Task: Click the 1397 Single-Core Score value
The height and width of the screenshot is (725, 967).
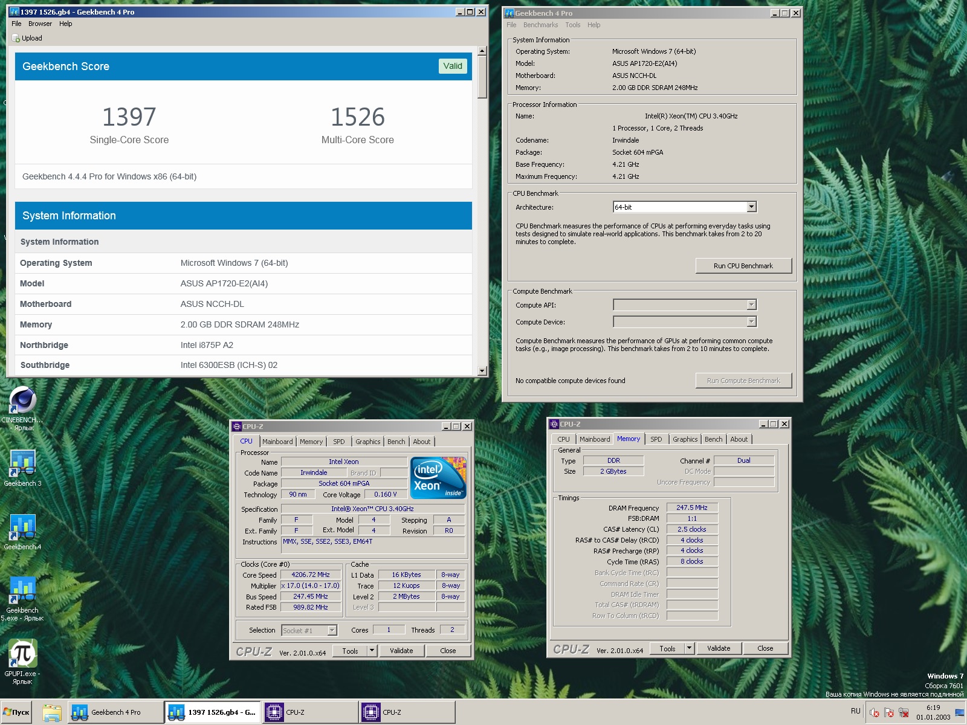Action: (129, 117)
